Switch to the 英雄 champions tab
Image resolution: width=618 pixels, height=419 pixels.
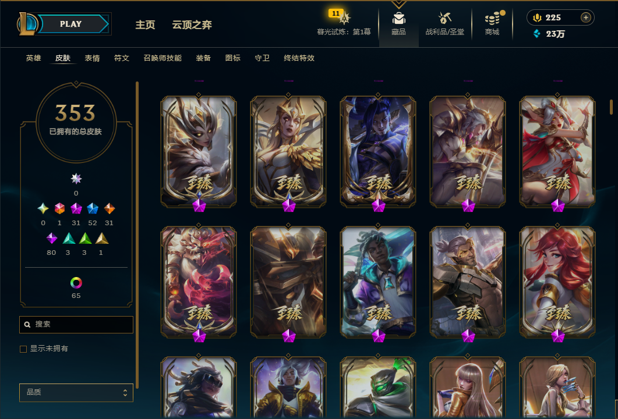(34, 58)
